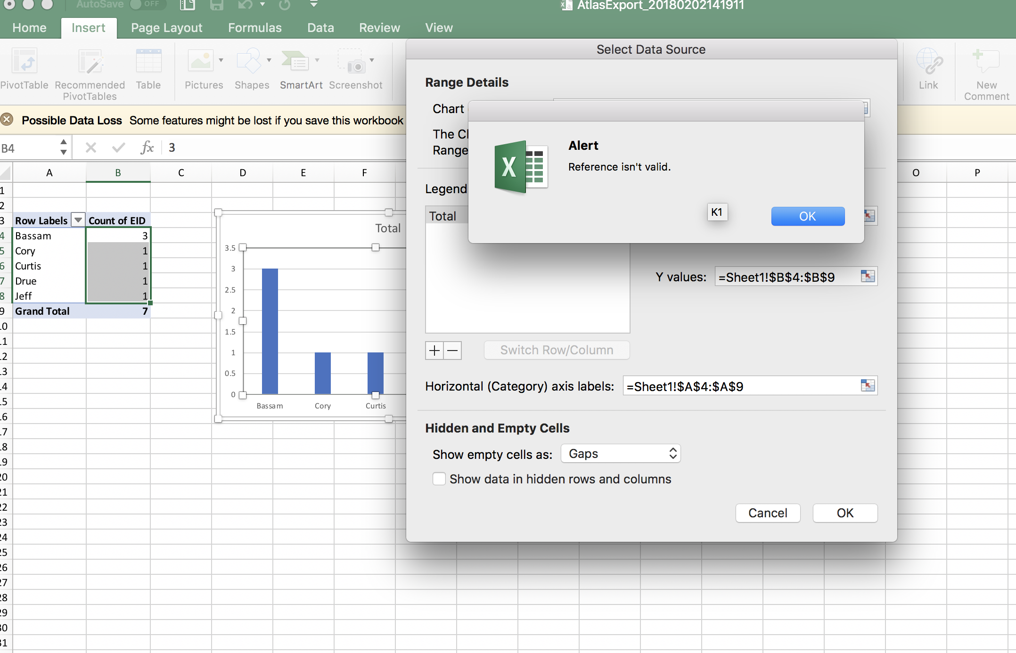The height and width of the screenshot is (653, 1016).
Task: Add a legend series with plus
Action: click(434, 351)
